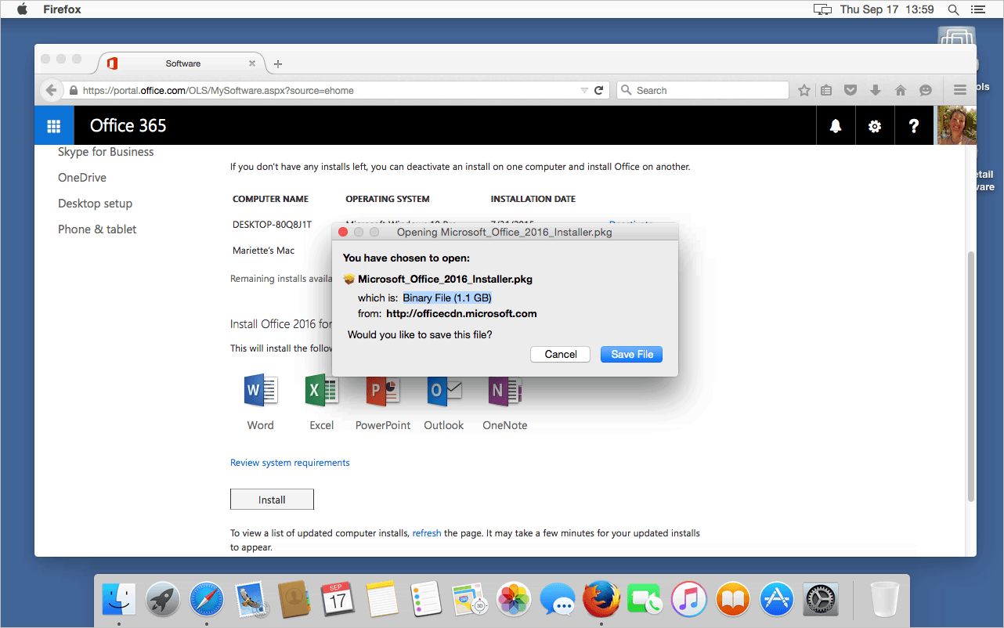The width and height of the screenshot is (1004, 628).
Task: Bookmark this page with star icon
Action: coord(804,90)
